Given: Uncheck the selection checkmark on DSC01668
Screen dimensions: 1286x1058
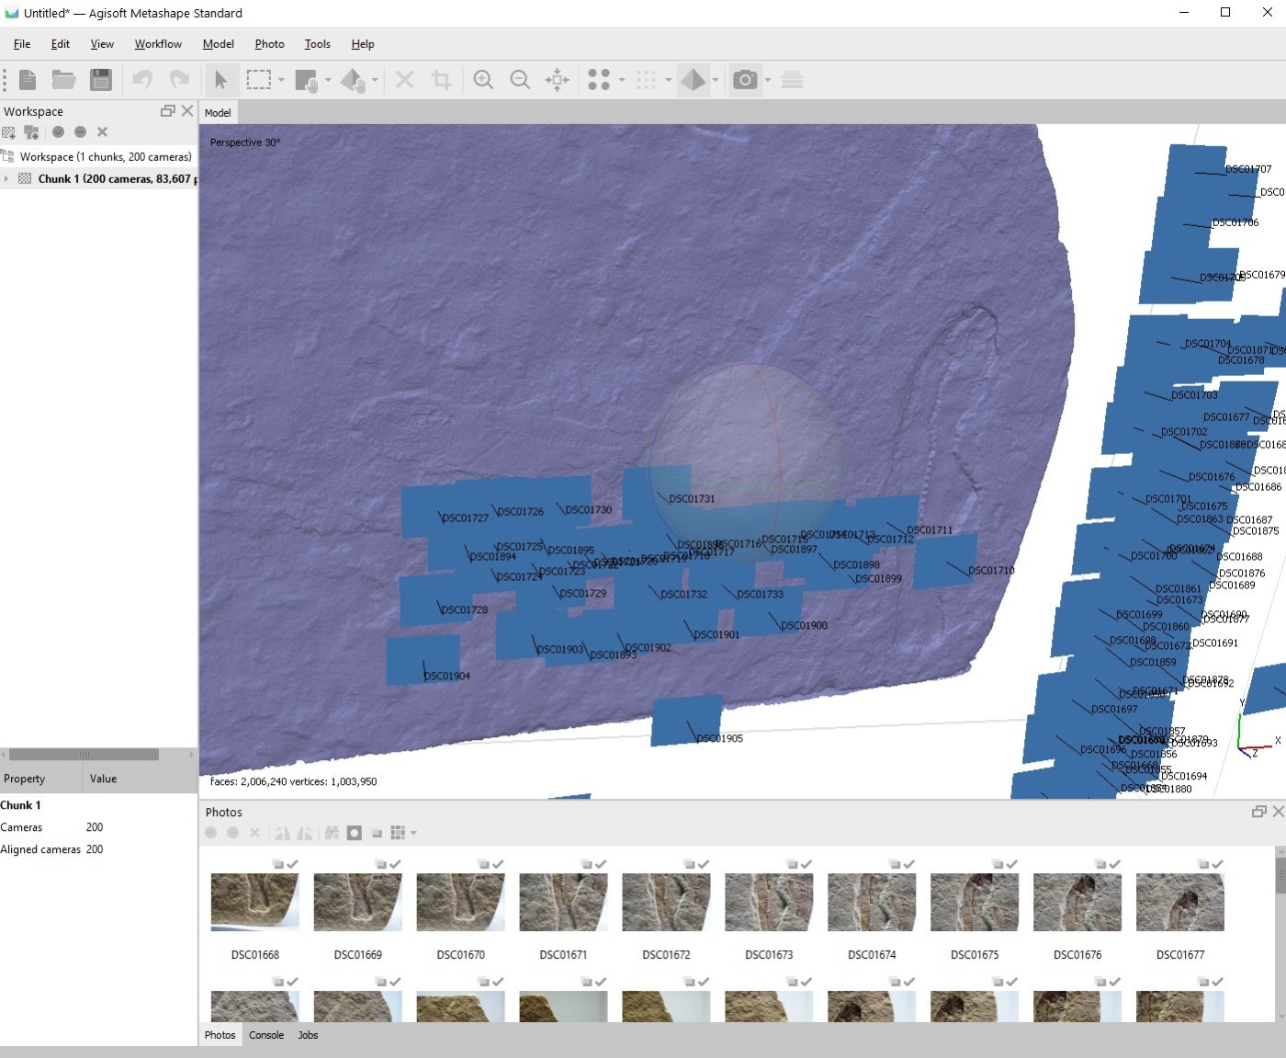Looking at the screenshot, I should pos(292,864).
